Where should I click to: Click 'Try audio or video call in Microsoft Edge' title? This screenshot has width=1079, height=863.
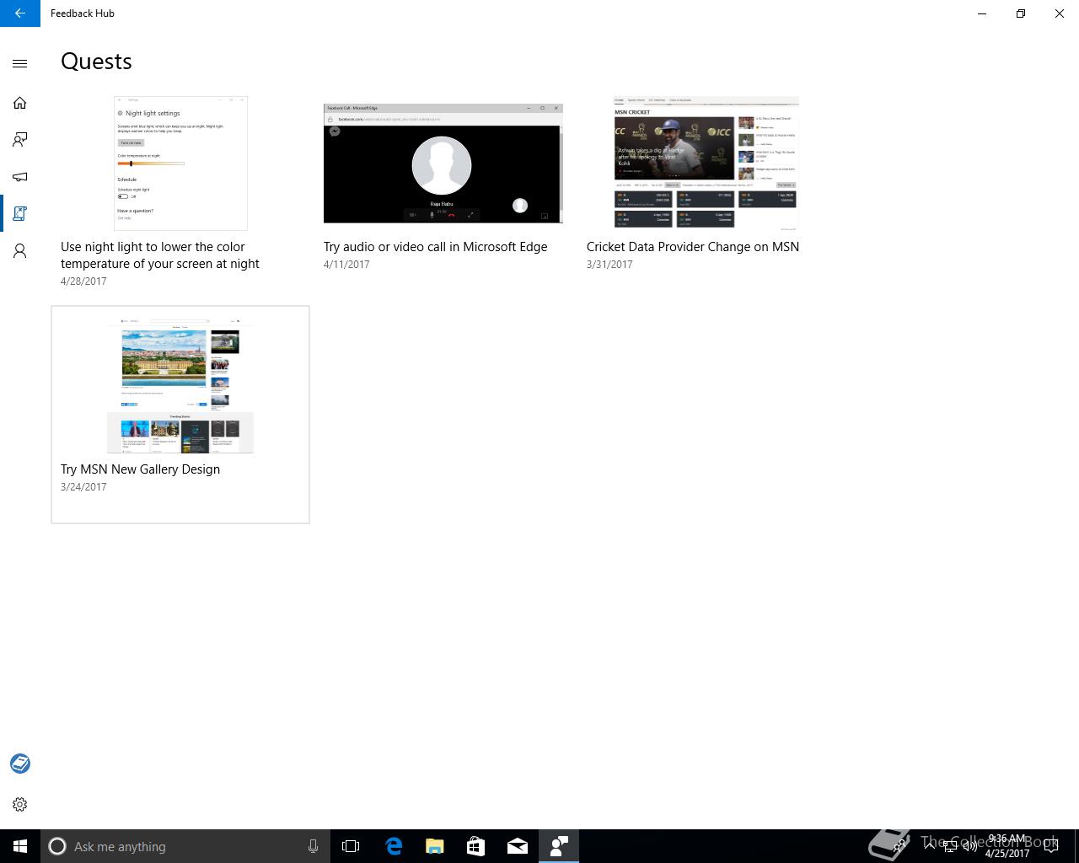[x=436, y=247]
